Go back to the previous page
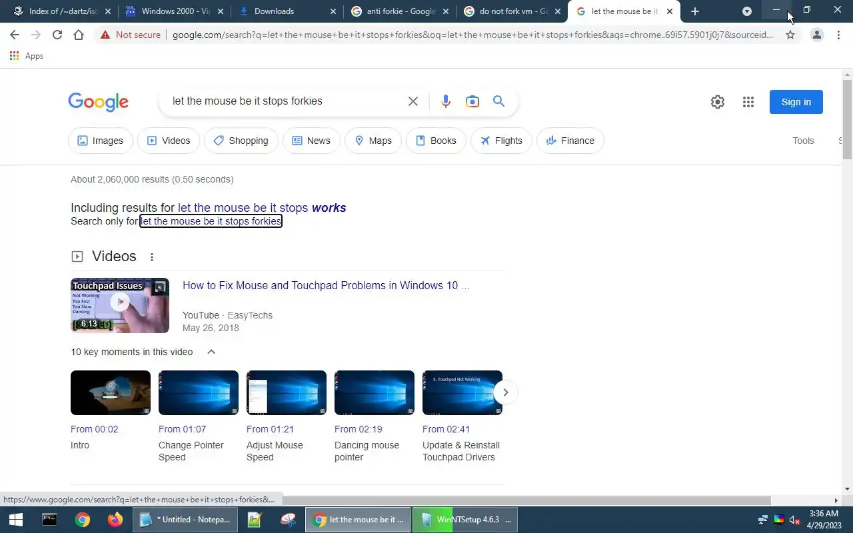 click(x=15, y=35)
